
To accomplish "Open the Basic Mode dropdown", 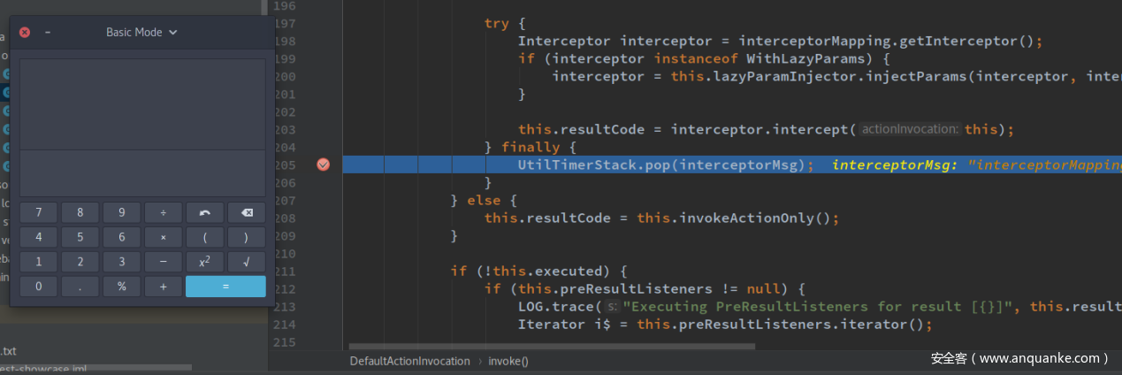I will (x=141, y=32).
